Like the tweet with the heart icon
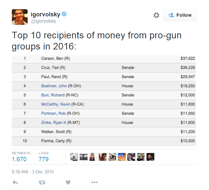Image resolution: width=209 pixels, height=190 pixels. 68,182
